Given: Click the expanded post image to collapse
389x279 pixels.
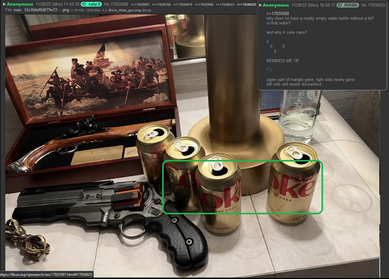Looking at the screenshot, I should (x=192, y=145).
